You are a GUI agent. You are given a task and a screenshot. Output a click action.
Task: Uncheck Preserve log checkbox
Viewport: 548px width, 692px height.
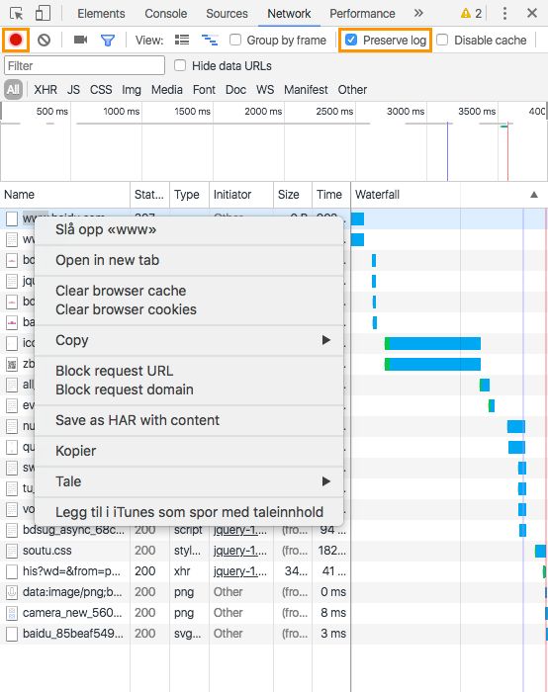click(351, 41)
